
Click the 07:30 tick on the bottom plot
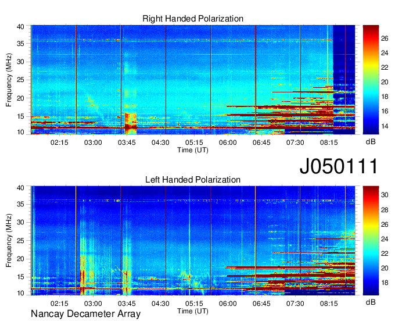click(295, 304)
